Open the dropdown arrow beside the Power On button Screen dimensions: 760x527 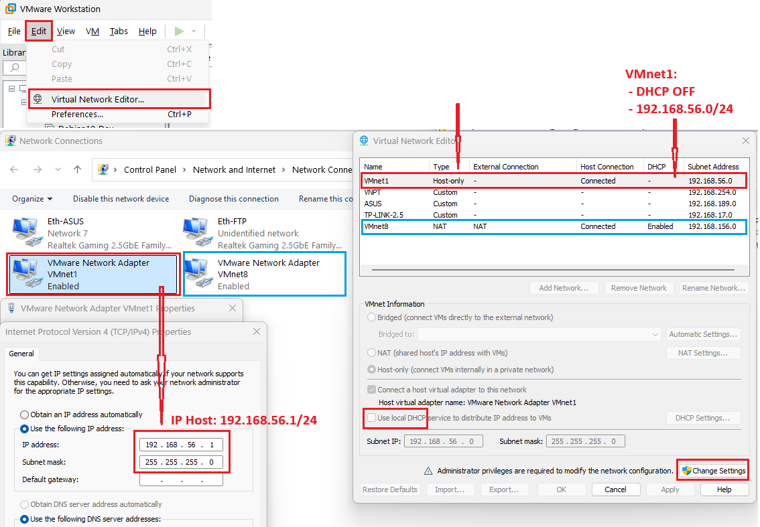(x=194, y=31)
